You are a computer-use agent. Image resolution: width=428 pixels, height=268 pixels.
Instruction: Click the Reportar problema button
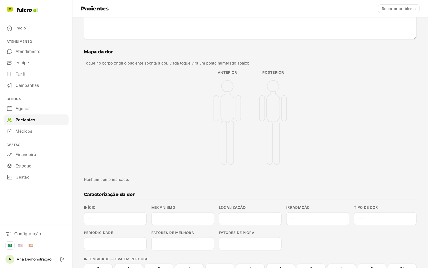399,9
